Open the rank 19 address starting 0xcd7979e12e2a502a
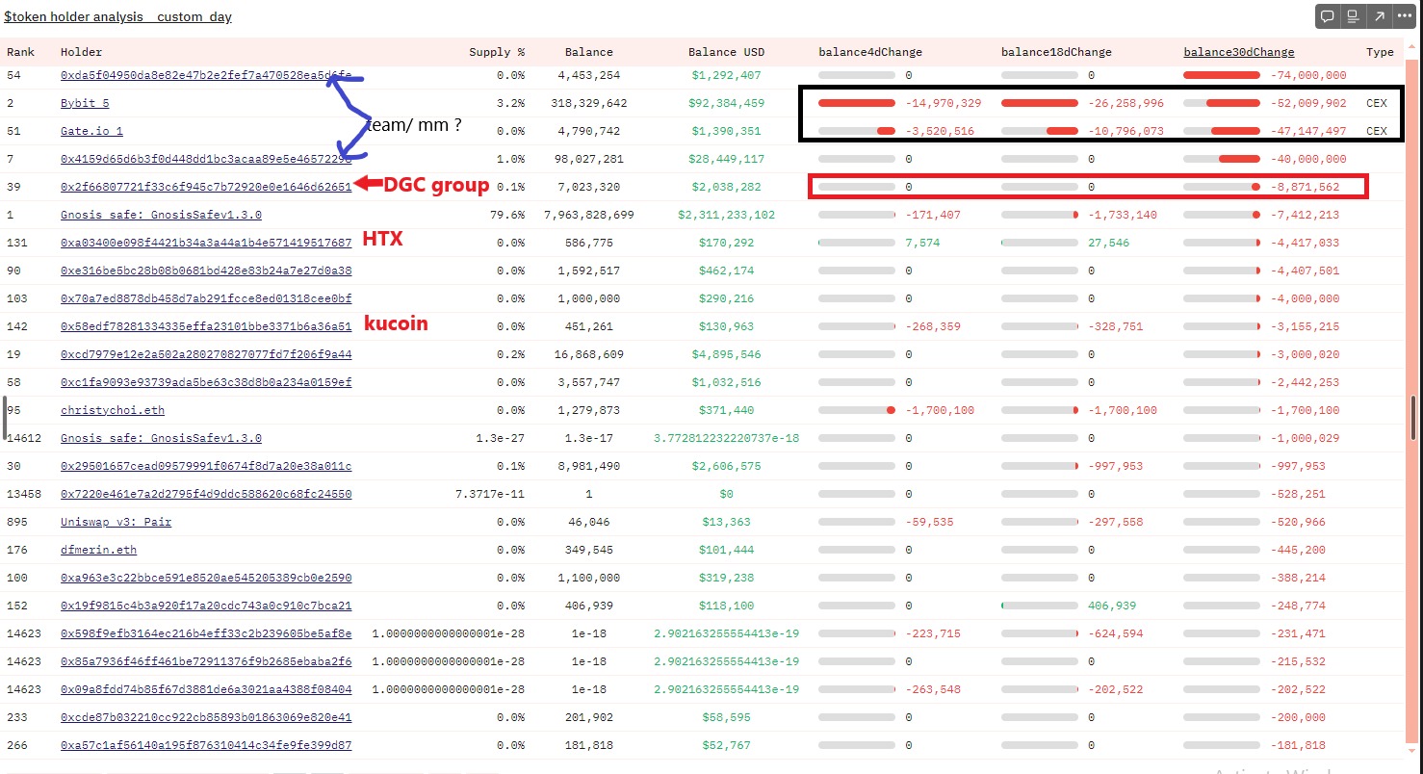 click(x=208, y=354)
